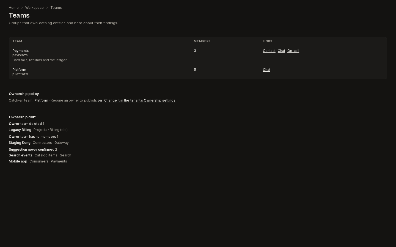Open the Workspace breadcrumb
396x247 pixels.
34,8
